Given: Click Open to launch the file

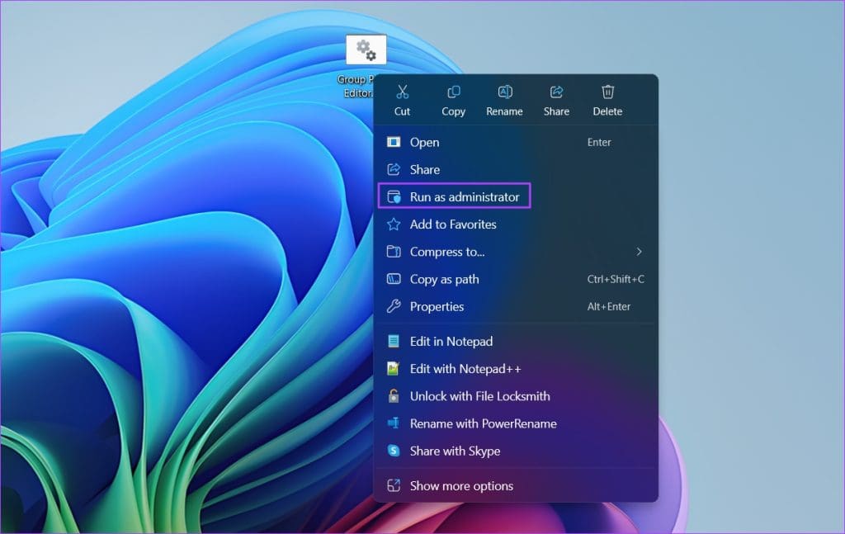Looking at the screenshot, I should [x=425, y=142].
